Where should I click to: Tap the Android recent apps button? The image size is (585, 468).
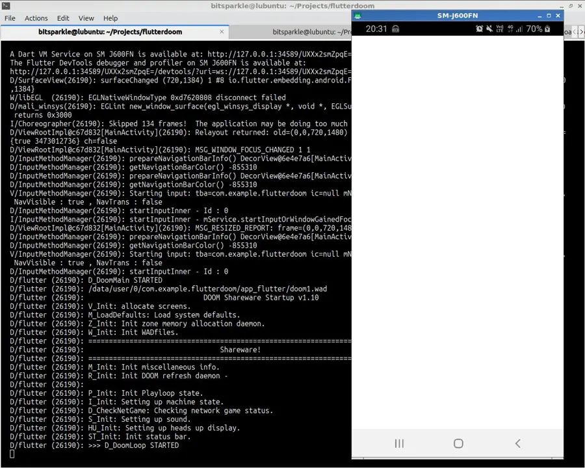tap(399, 443)
